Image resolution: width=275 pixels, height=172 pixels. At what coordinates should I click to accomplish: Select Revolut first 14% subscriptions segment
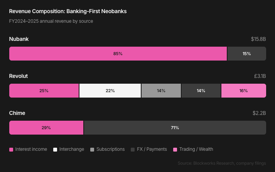click(x=161, y=91)
